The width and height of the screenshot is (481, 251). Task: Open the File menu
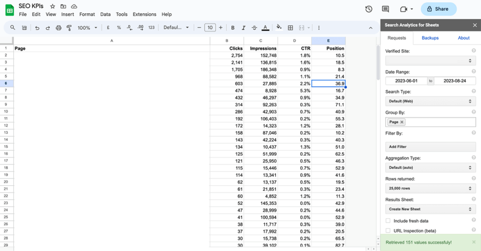(23, 15)
